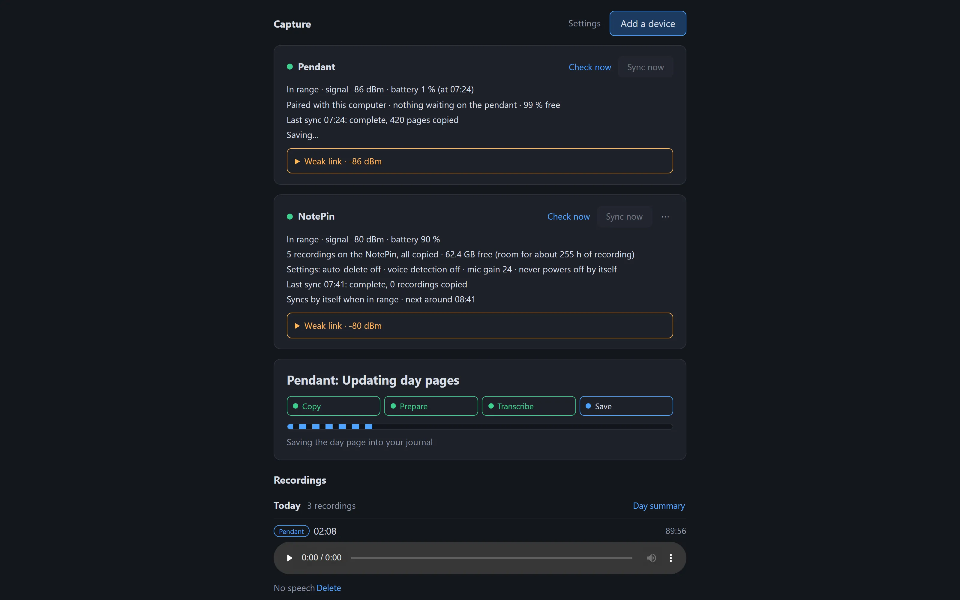
Task: Play the 02:08 recording
Action: 289,558
